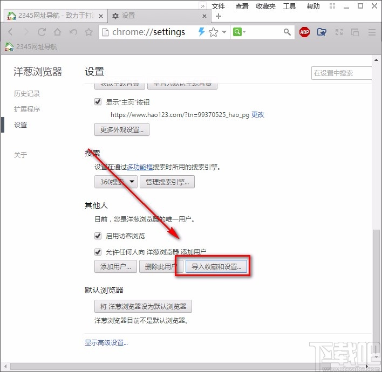The height and width of the screenshot is (372, 382).
Task: Close the 设置 tab
Action: [204, 16]
